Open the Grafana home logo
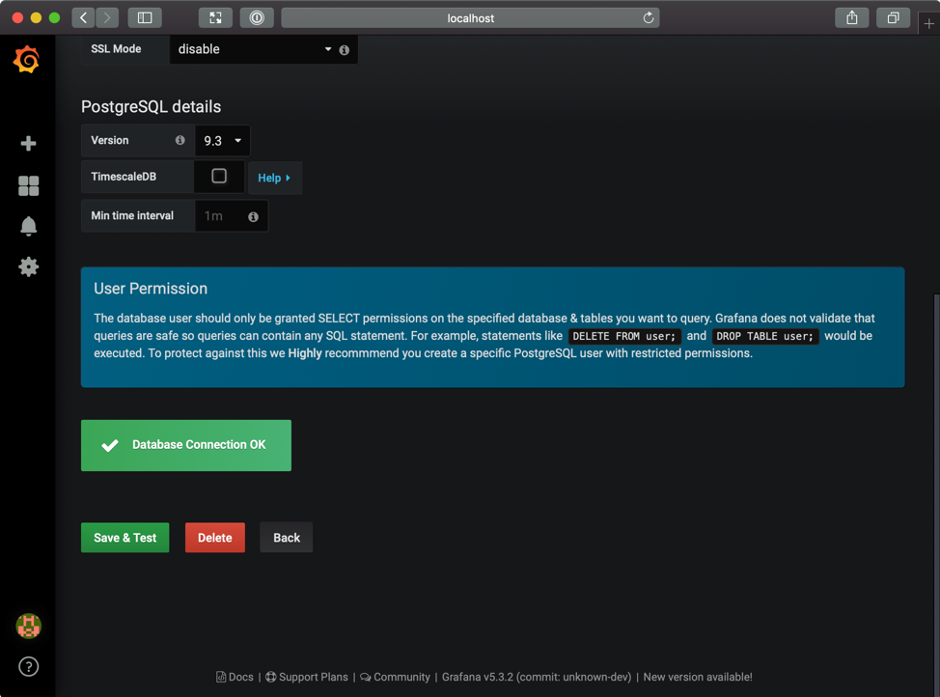The width and height of the screenshot is (940, 697). (x=27, y=60)
